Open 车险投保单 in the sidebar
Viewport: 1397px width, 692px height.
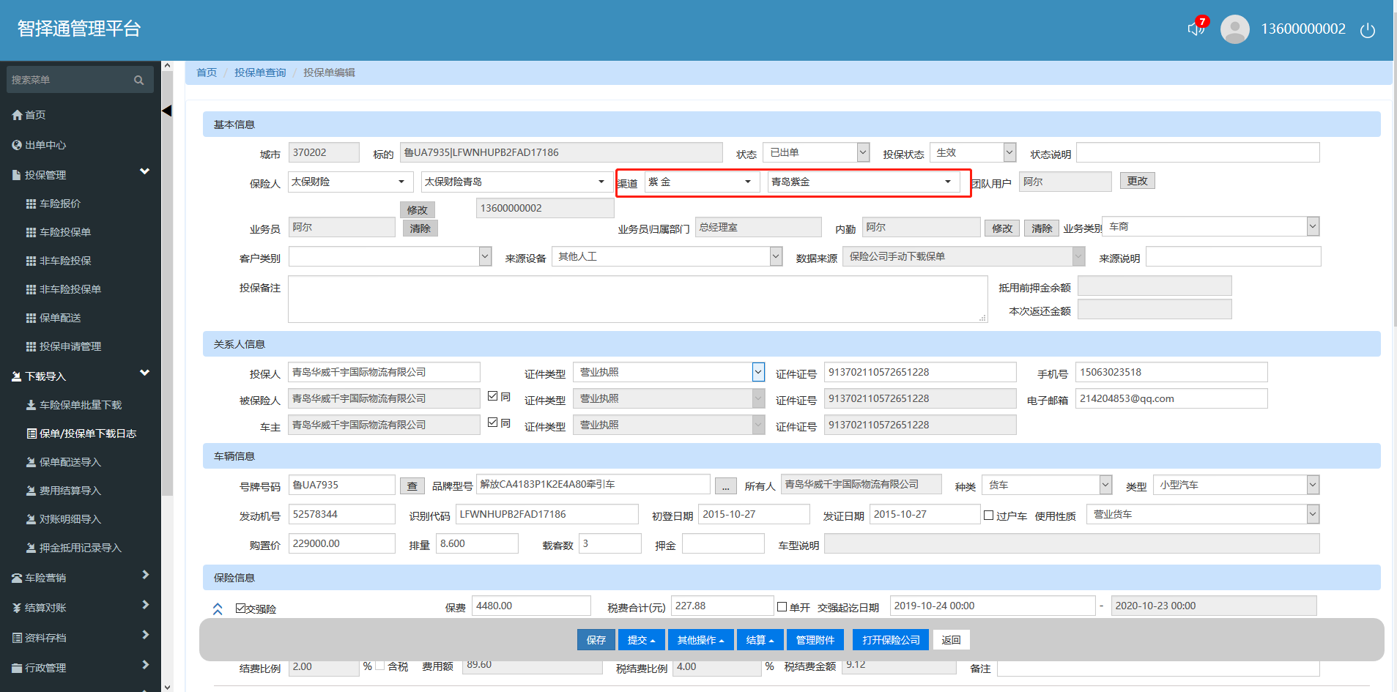click(64, 232)
